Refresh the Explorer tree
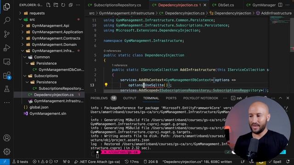Viewport: 294px width, 165px height. pyautogui.click(x=63, y=5)
